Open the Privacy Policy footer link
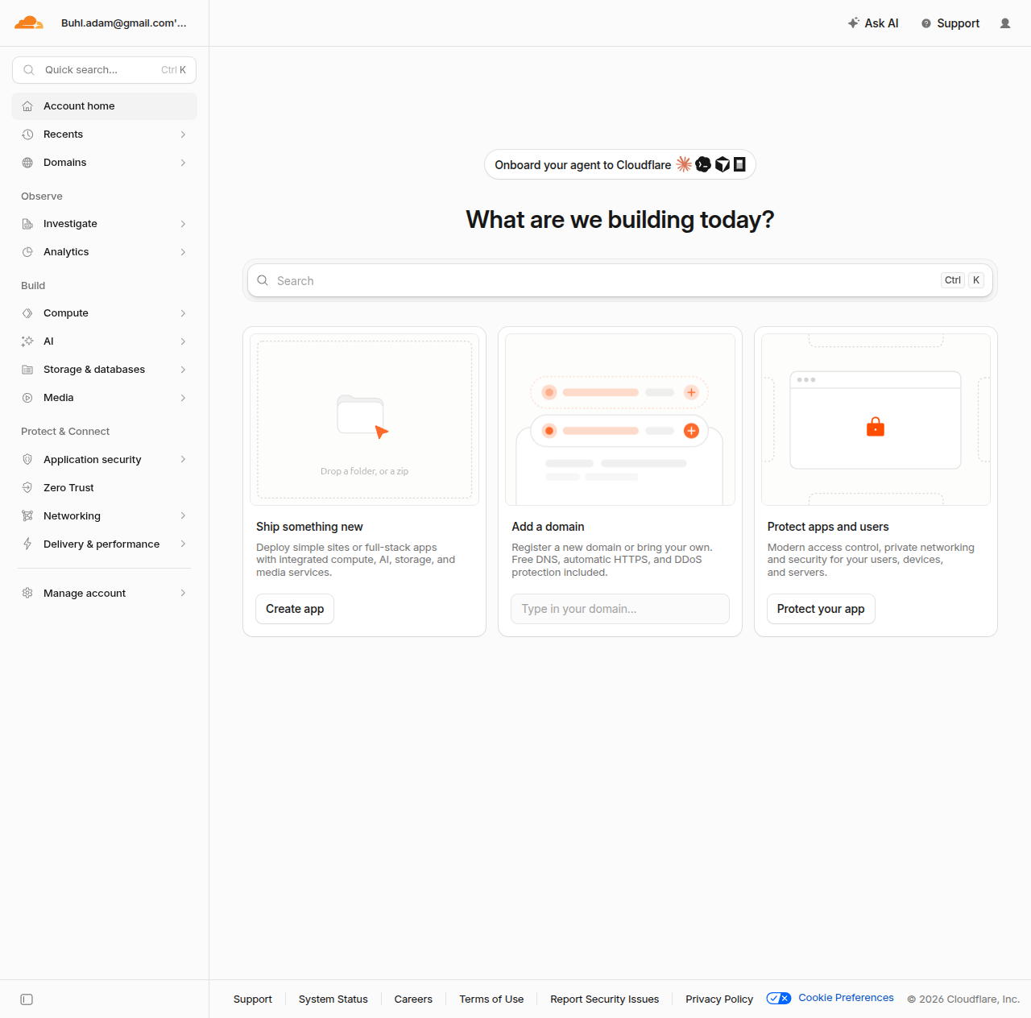This screenshot has height=1018, width=1031. pos(719,999)
